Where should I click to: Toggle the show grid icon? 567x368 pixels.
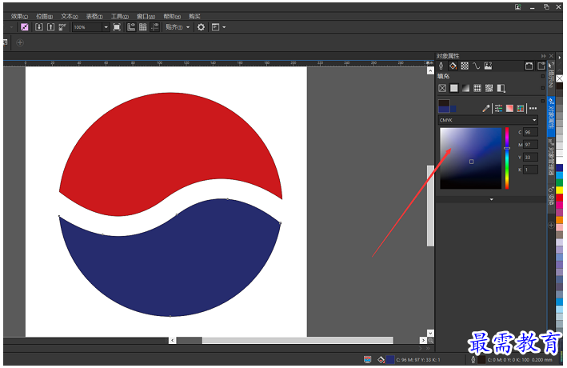143,27
